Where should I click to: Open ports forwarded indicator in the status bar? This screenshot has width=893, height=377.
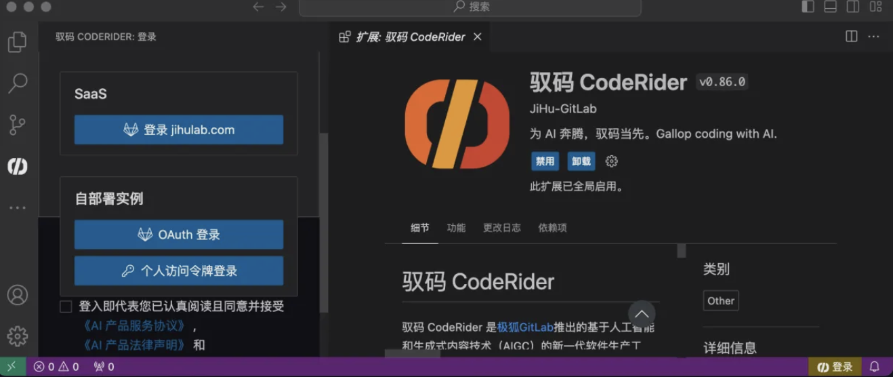[104, 367]
